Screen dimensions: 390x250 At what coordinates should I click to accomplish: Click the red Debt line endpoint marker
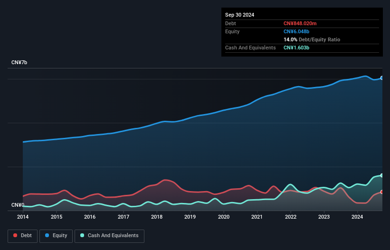point(382,192)
